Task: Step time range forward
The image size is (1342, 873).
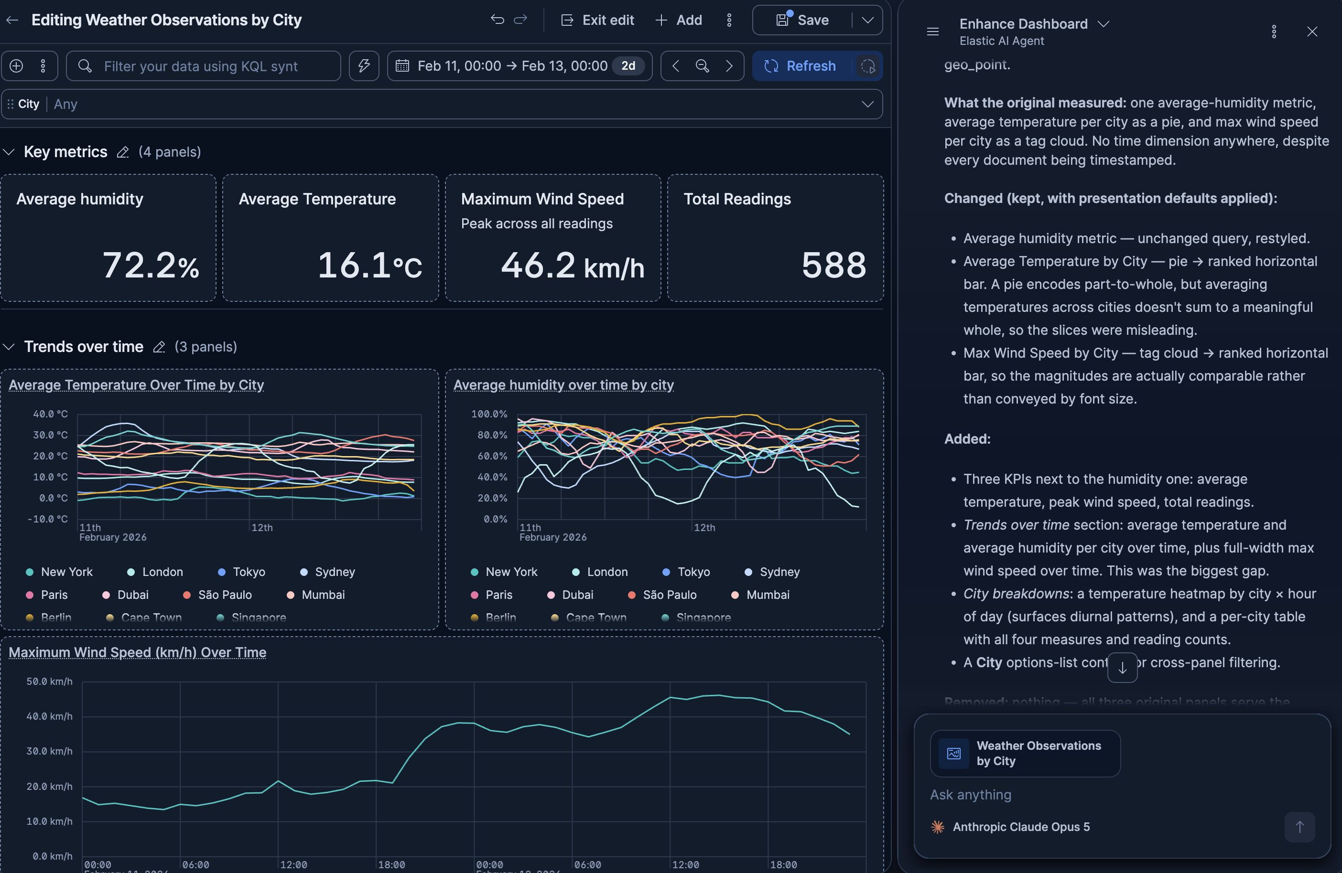Action: [x=729, y=66]
